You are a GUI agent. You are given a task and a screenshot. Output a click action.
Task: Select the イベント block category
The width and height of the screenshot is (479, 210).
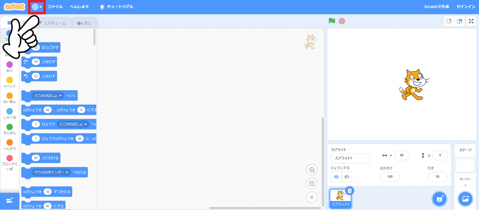[10, 82]
